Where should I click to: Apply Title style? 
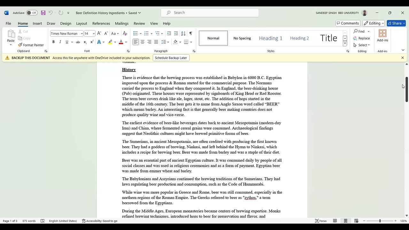coord(328,38)
